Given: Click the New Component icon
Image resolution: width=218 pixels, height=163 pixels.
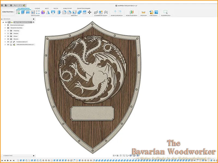Looking at the screenshot, I should [101, 12].
